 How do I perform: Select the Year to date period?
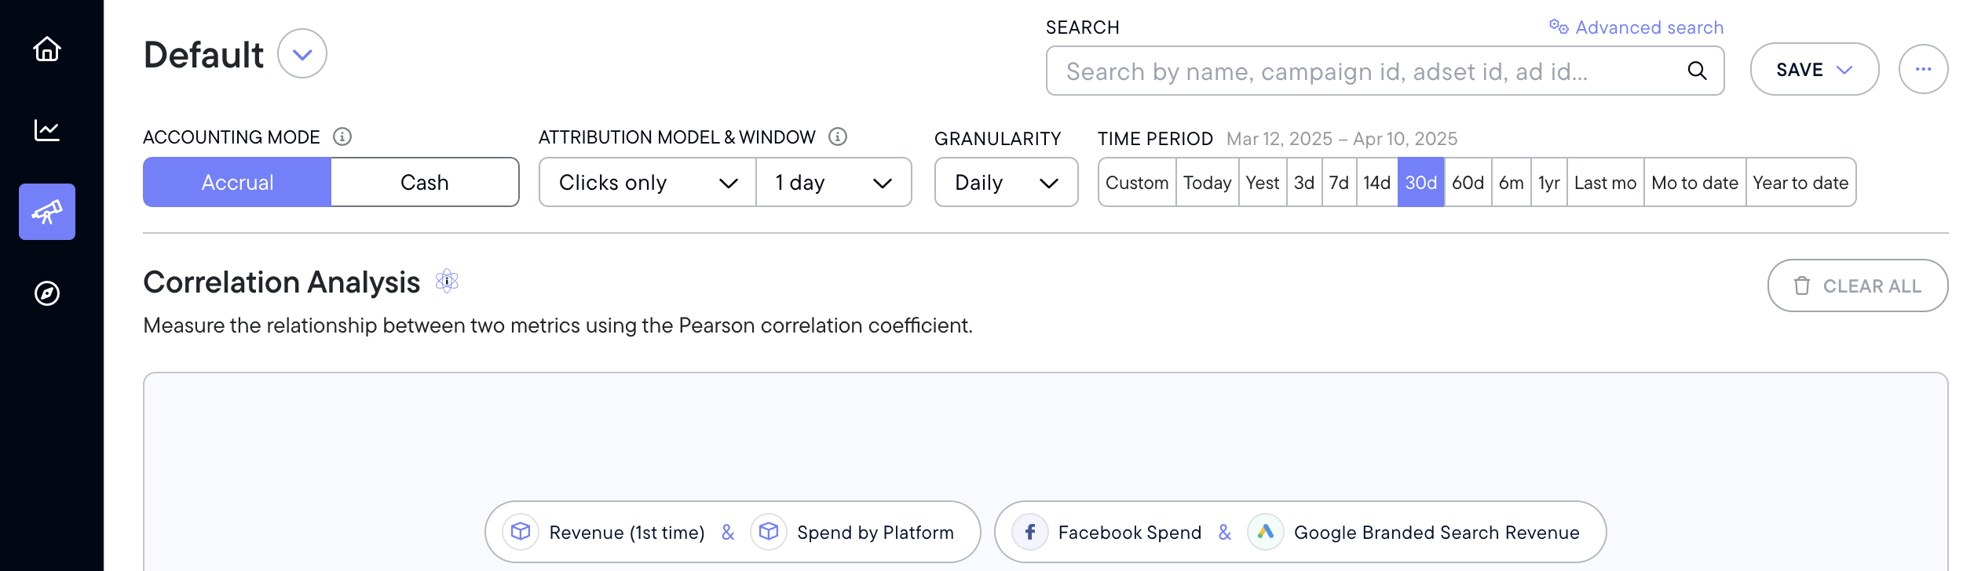[1800, 183]
